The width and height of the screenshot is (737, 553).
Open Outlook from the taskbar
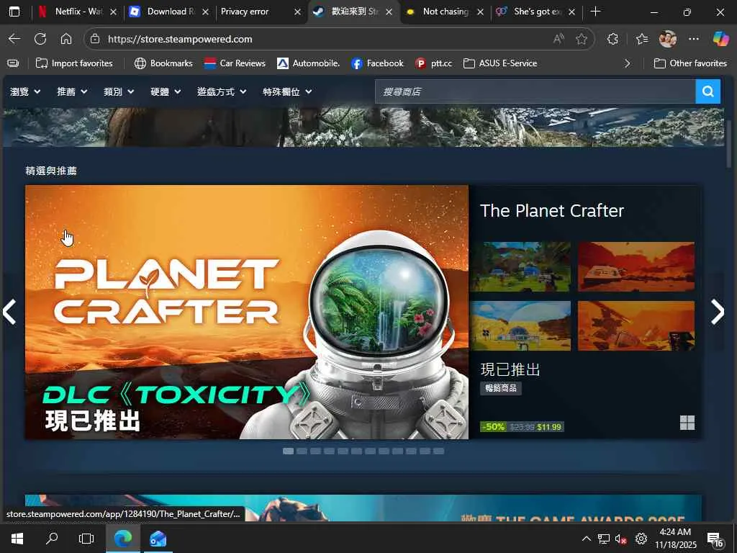pyautogui.click(x=158, y=539)
